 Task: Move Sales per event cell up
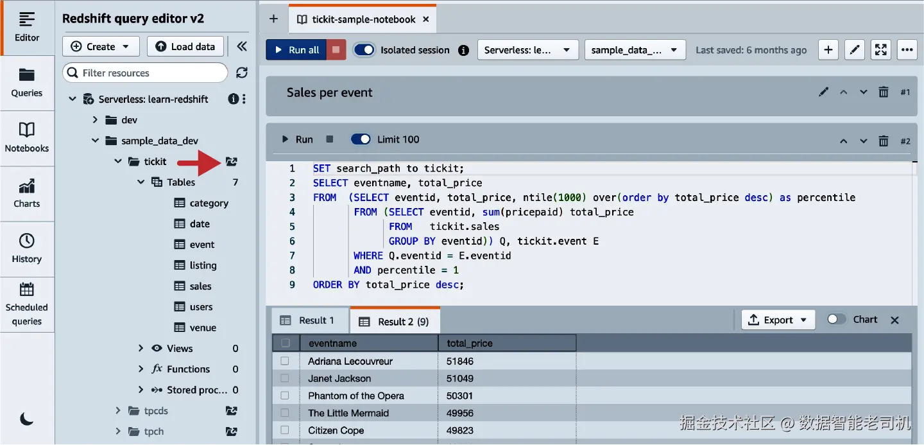point(844,92)
